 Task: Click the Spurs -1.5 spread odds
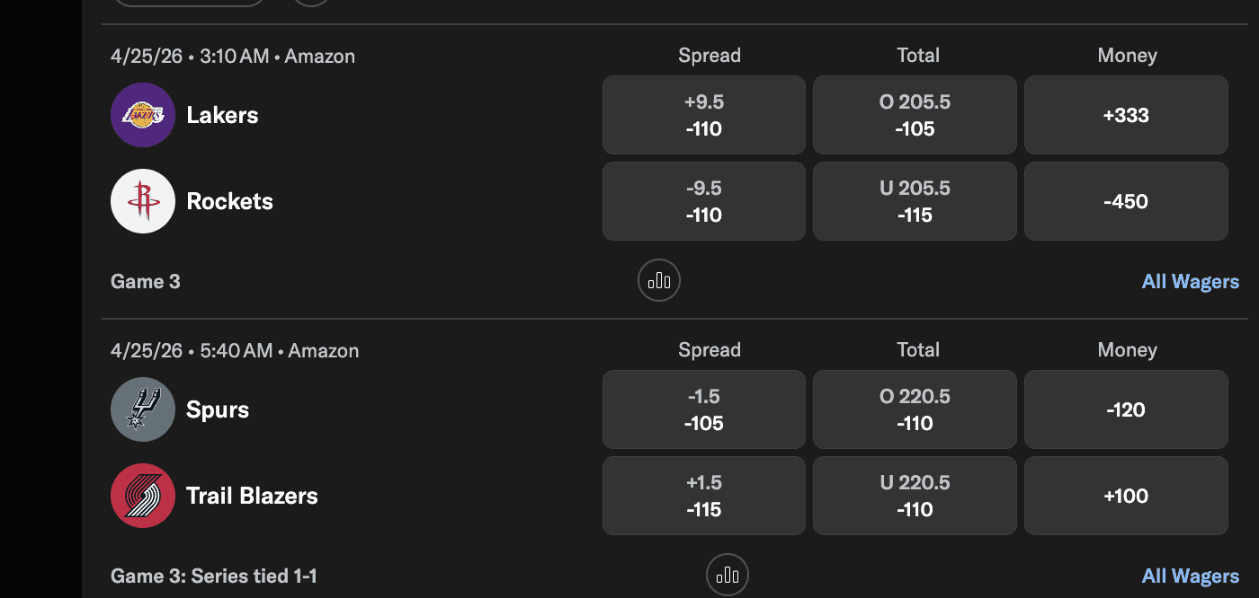[703, 409]
